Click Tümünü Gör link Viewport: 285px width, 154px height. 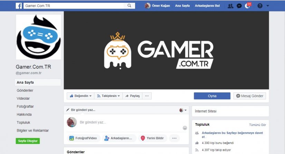coord(257,125)
